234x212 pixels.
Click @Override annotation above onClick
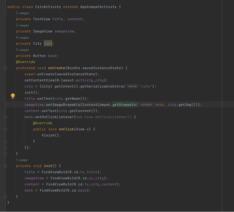pyautogui.click(x=43, y=123)
